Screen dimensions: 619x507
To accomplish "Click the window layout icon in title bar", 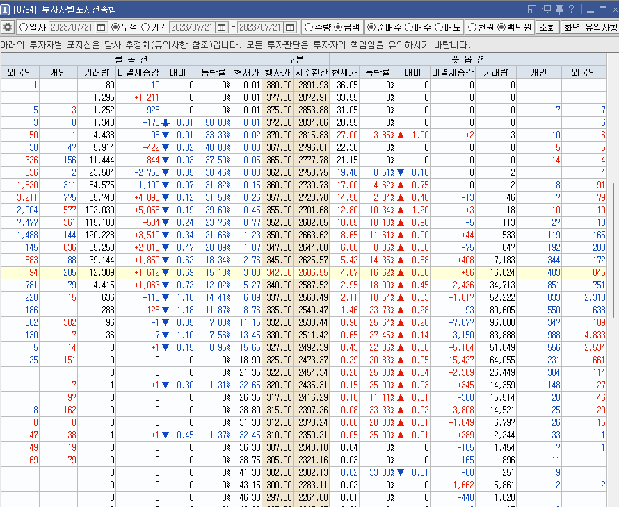I will tap(532, 9).
